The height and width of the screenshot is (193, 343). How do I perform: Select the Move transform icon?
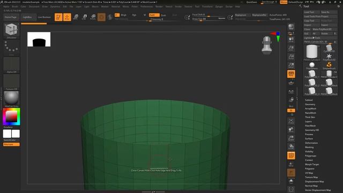pyautogui.click(x=76, y=17)
